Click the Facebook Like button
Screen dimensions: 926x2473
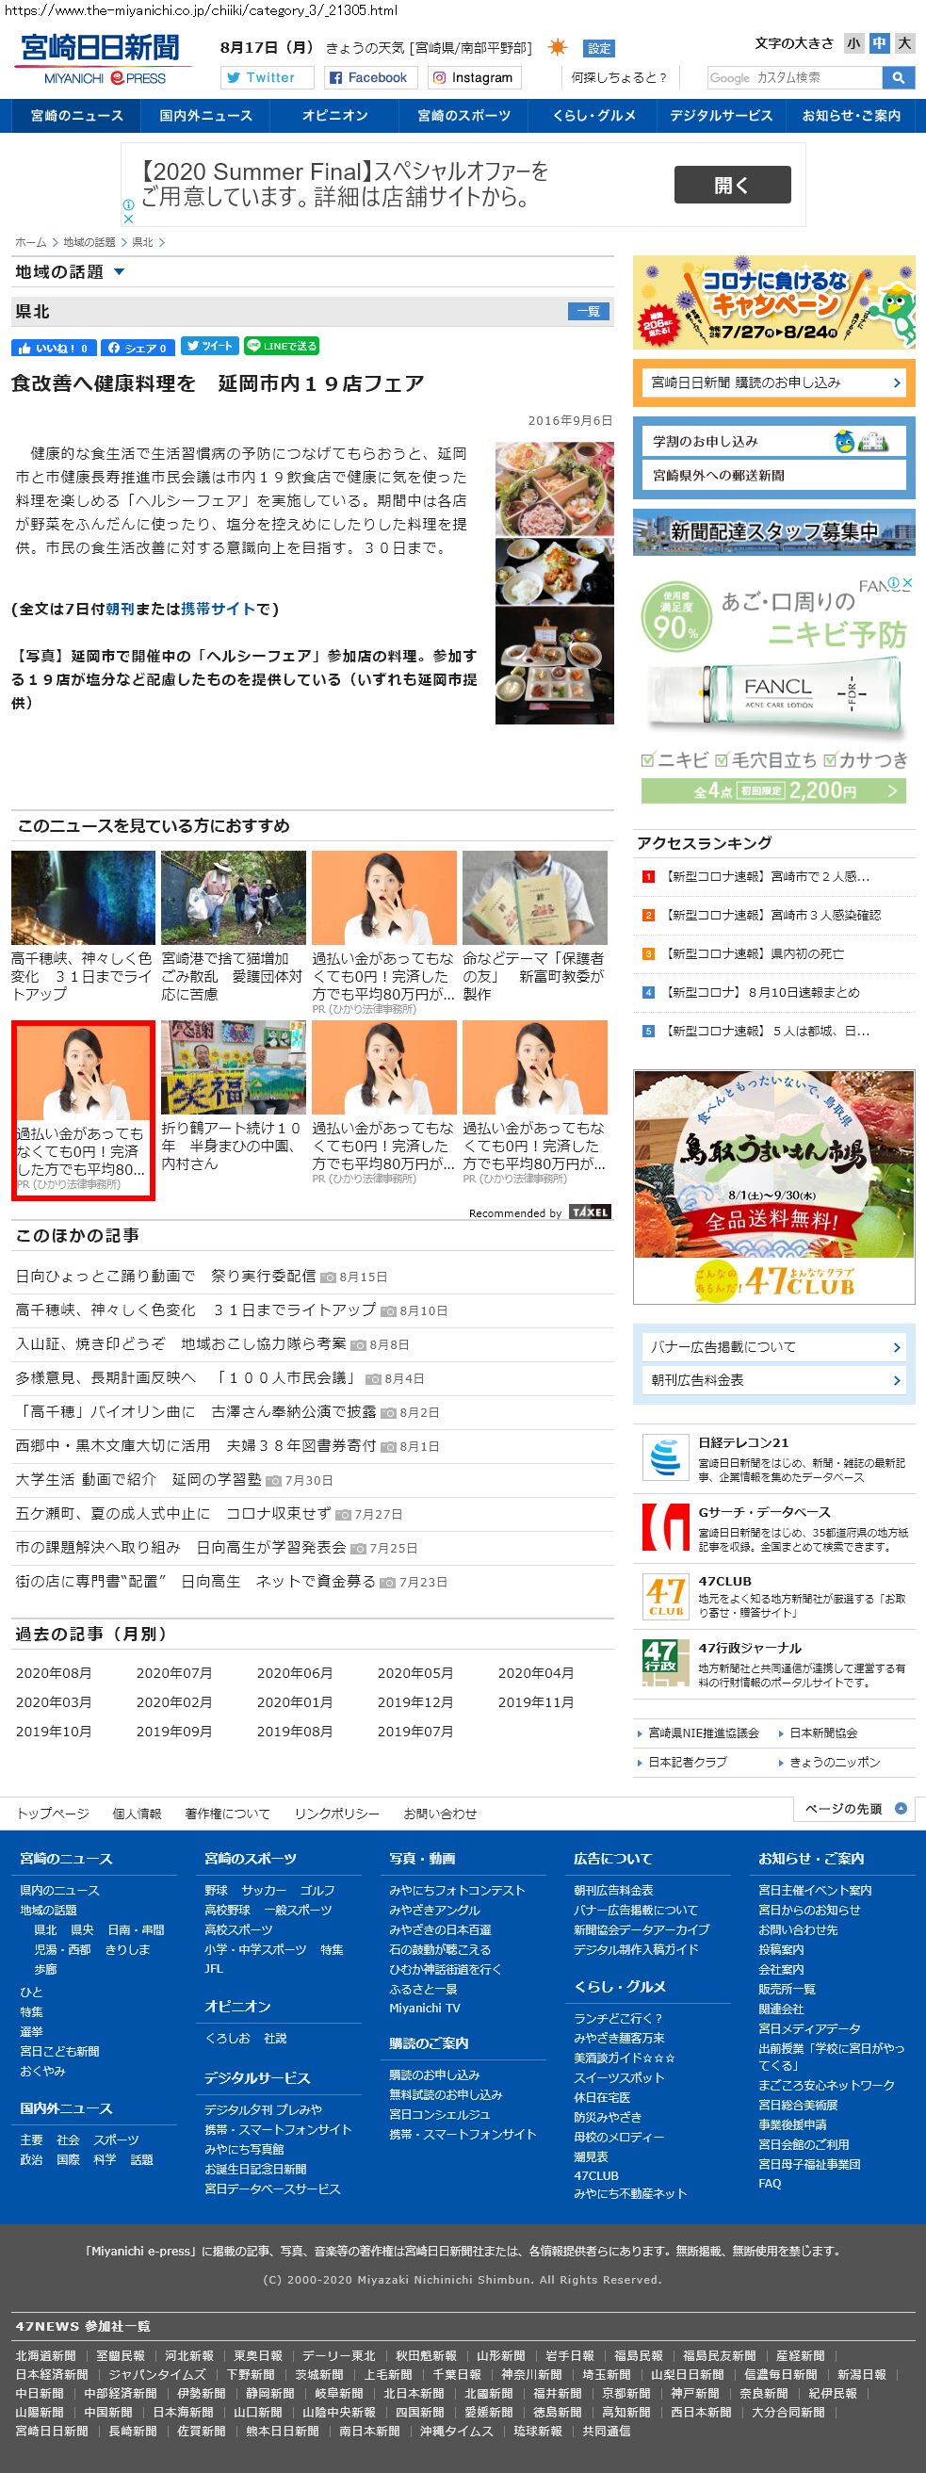[x=53, y=348]
